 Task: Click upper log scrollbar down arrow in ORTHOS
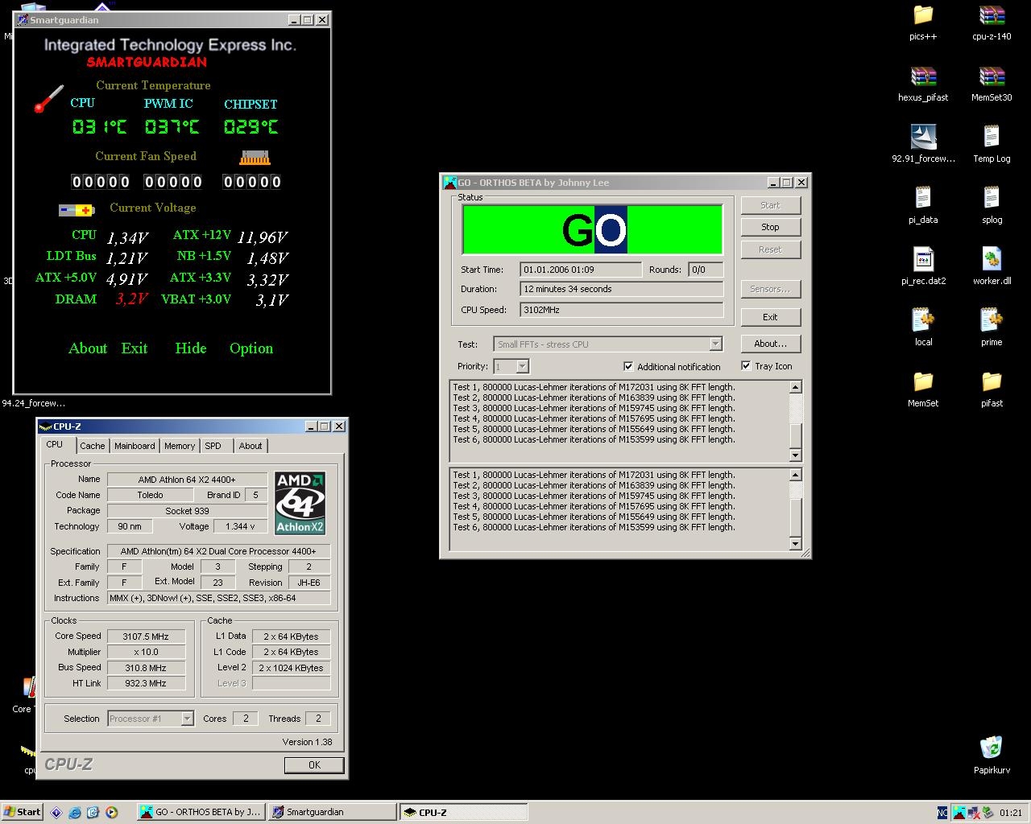click(796, 455)
